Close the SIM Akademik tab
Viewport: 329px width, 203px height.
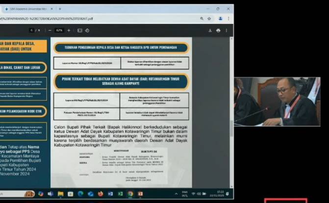click(51, 9)
